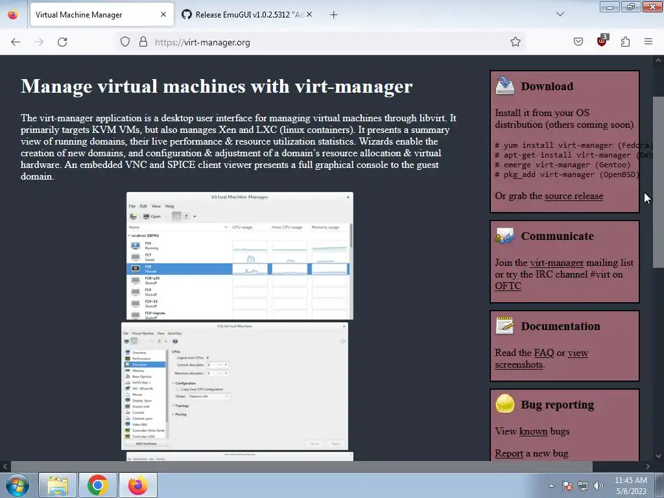
Task: Select the Virtual Machine Manager tab
Action: [102, 14]
